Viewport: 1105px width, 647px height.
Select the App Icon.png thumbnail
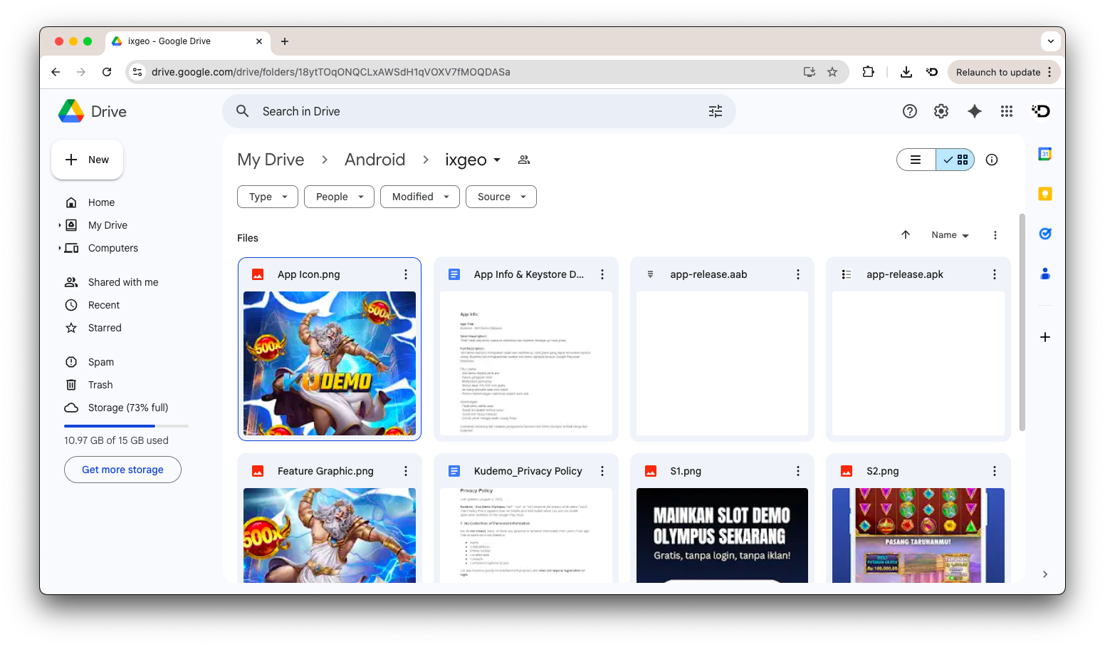point(330,363)
